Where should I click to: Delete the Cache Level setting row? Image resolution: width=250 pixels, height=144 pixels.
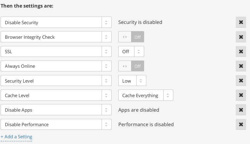coord(241,95)
